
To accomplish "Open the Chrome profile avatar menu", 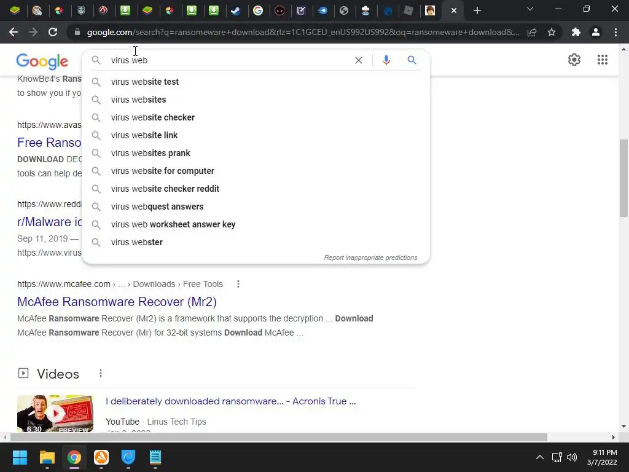I will 596,32.
